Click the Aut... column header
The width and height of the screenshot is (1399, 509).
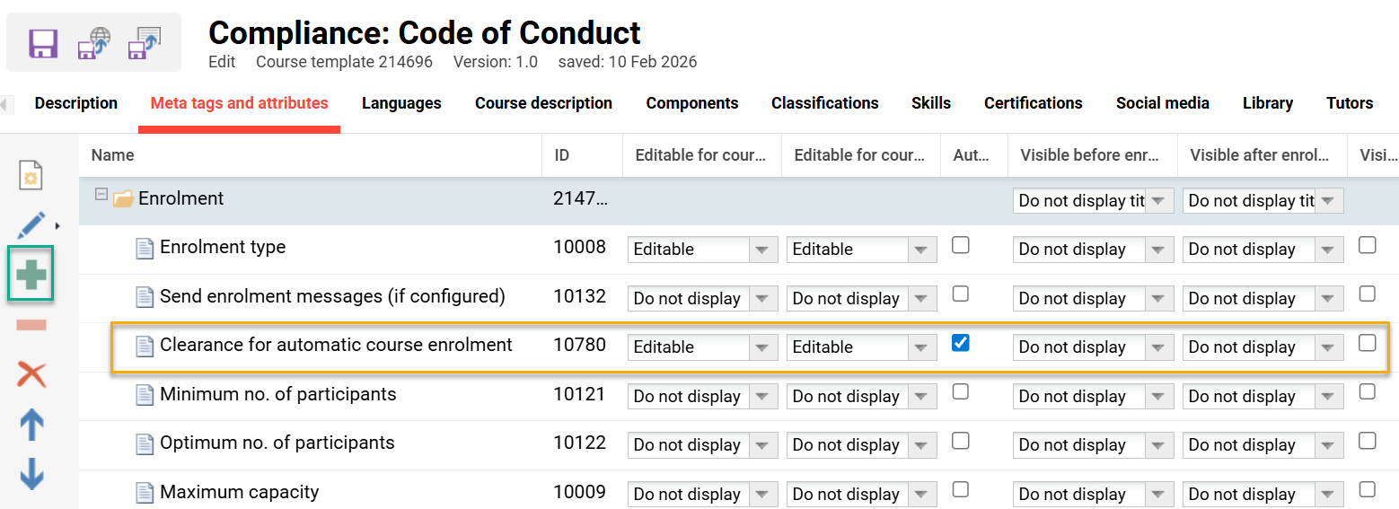[x=973, y=155]
